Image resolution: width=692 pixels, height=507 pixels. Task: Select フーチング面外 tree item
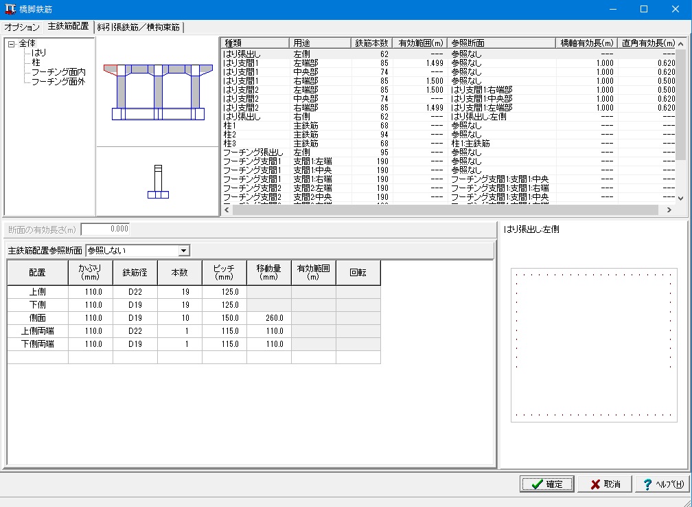pos(58,82)
